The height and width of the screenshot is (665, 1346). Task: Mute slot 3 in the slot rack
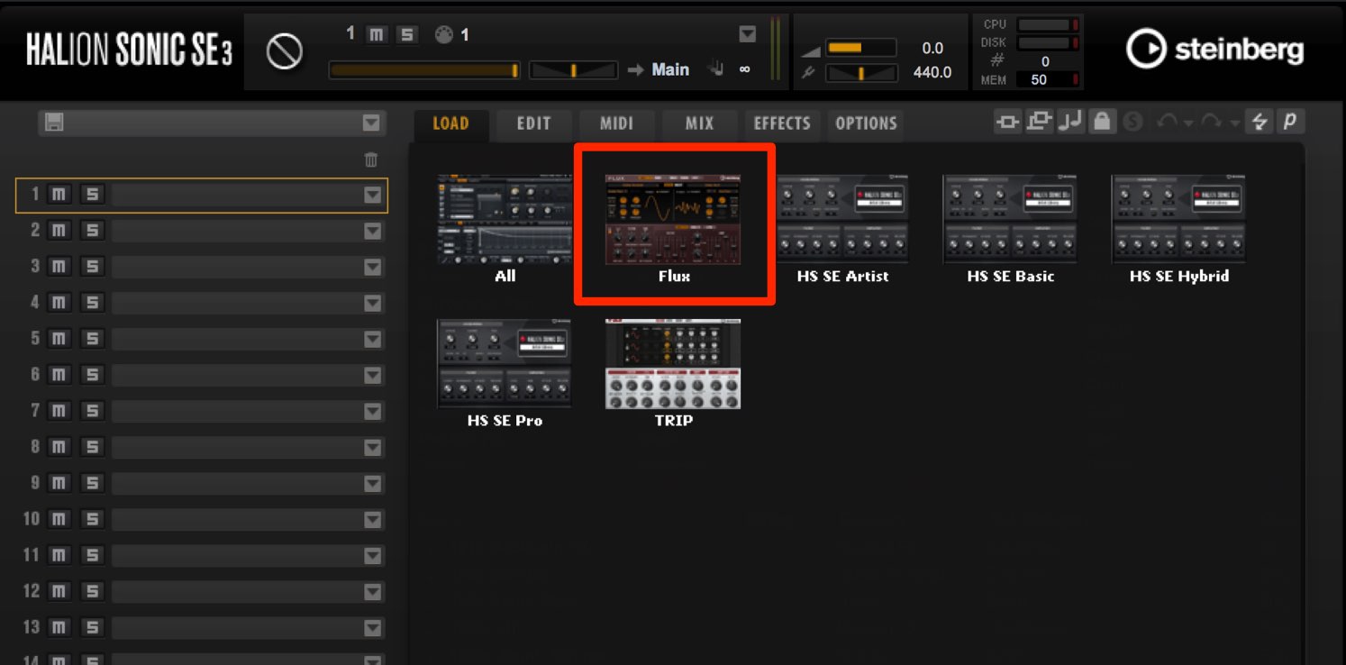[x=59, y=267]
